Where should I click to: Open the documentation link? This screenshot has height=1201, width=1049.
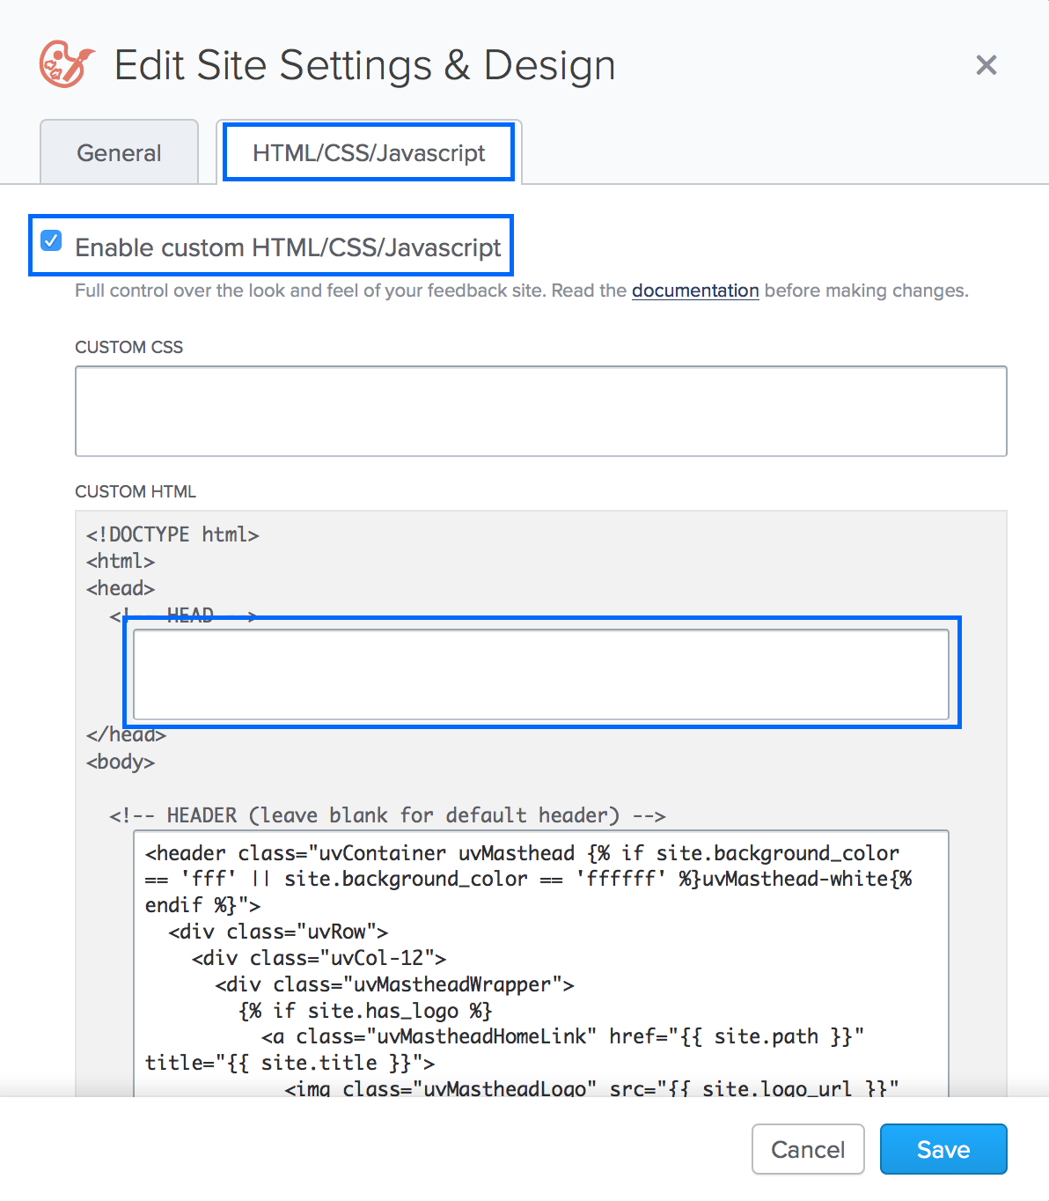tap(694, 291)
